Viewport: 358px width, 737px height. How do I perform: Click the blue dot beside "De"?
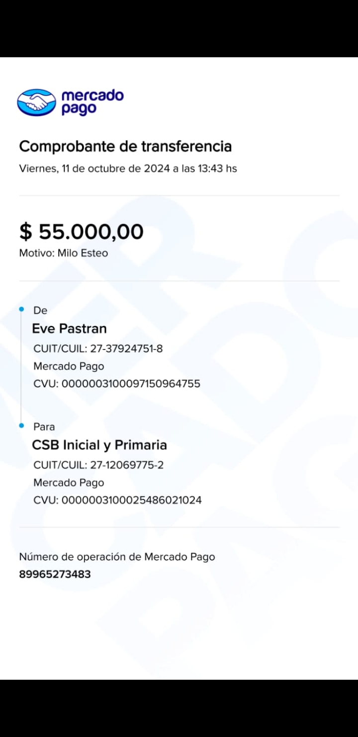coord(21,310)
